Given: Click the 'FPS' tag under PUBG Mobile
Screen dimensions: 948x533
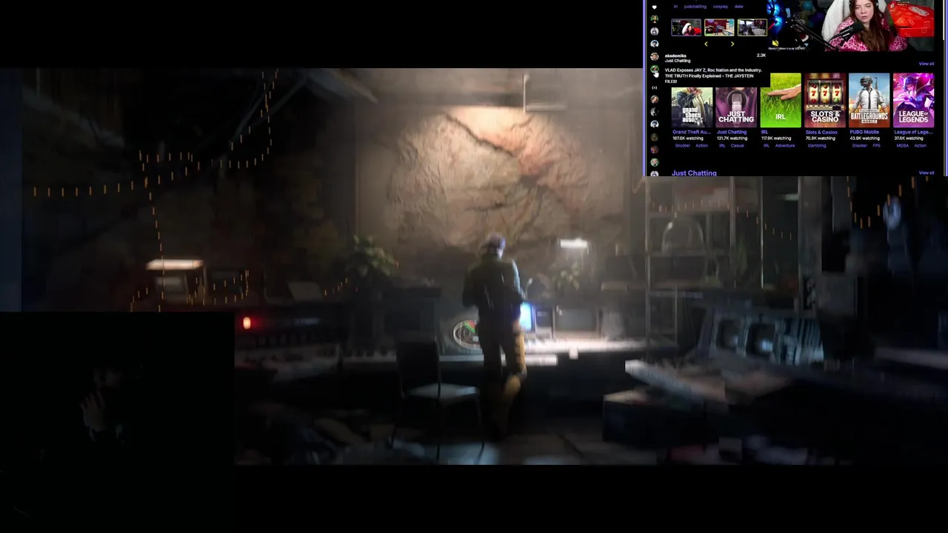Looking at the screenshot, I should (876, 146).
